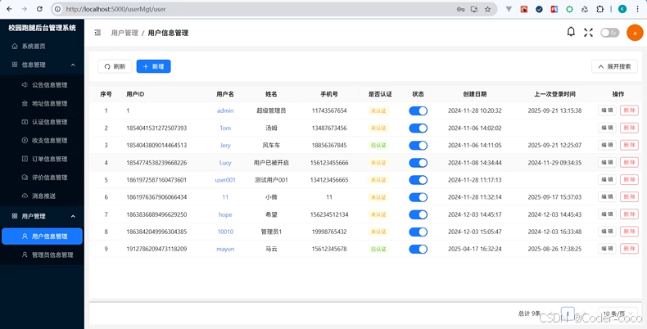Click the 已认证 tag in Jery's row

click(x=378, y=145)
